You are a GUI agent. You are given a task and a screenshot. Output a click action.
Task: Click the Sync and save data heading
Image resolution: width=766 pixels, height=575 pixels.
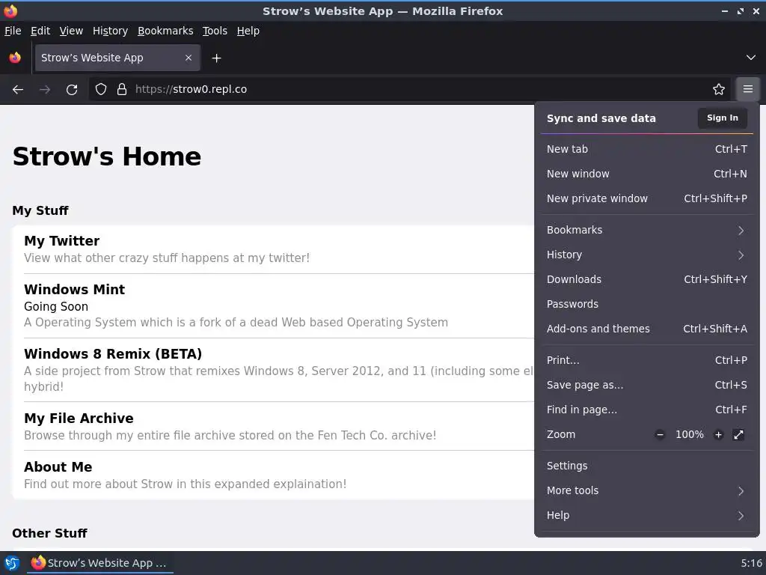[601, 118]
